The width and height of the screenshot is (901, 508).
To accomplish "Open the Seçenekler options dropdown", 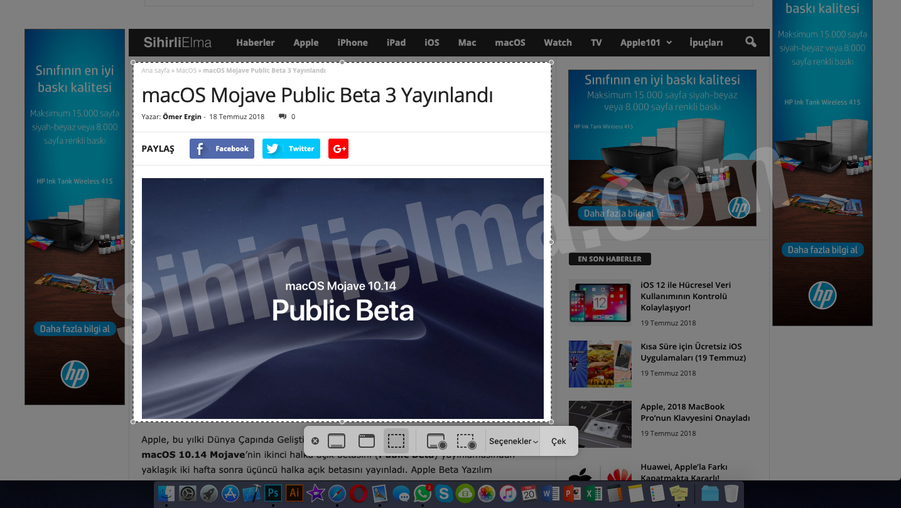I will pos(513,441).
